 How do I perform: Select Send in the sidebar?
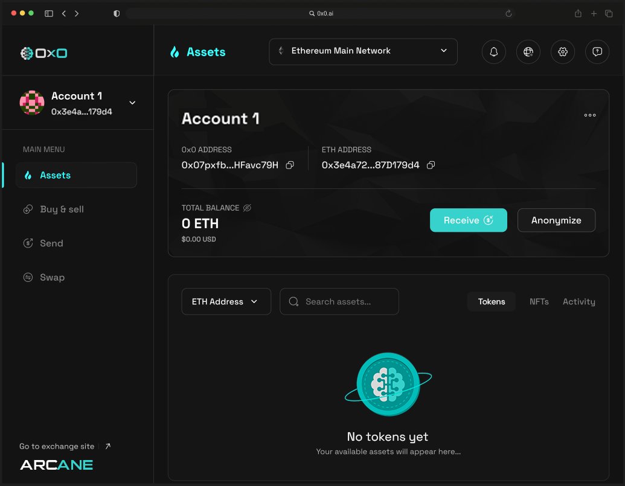click(x=51, y=243)
